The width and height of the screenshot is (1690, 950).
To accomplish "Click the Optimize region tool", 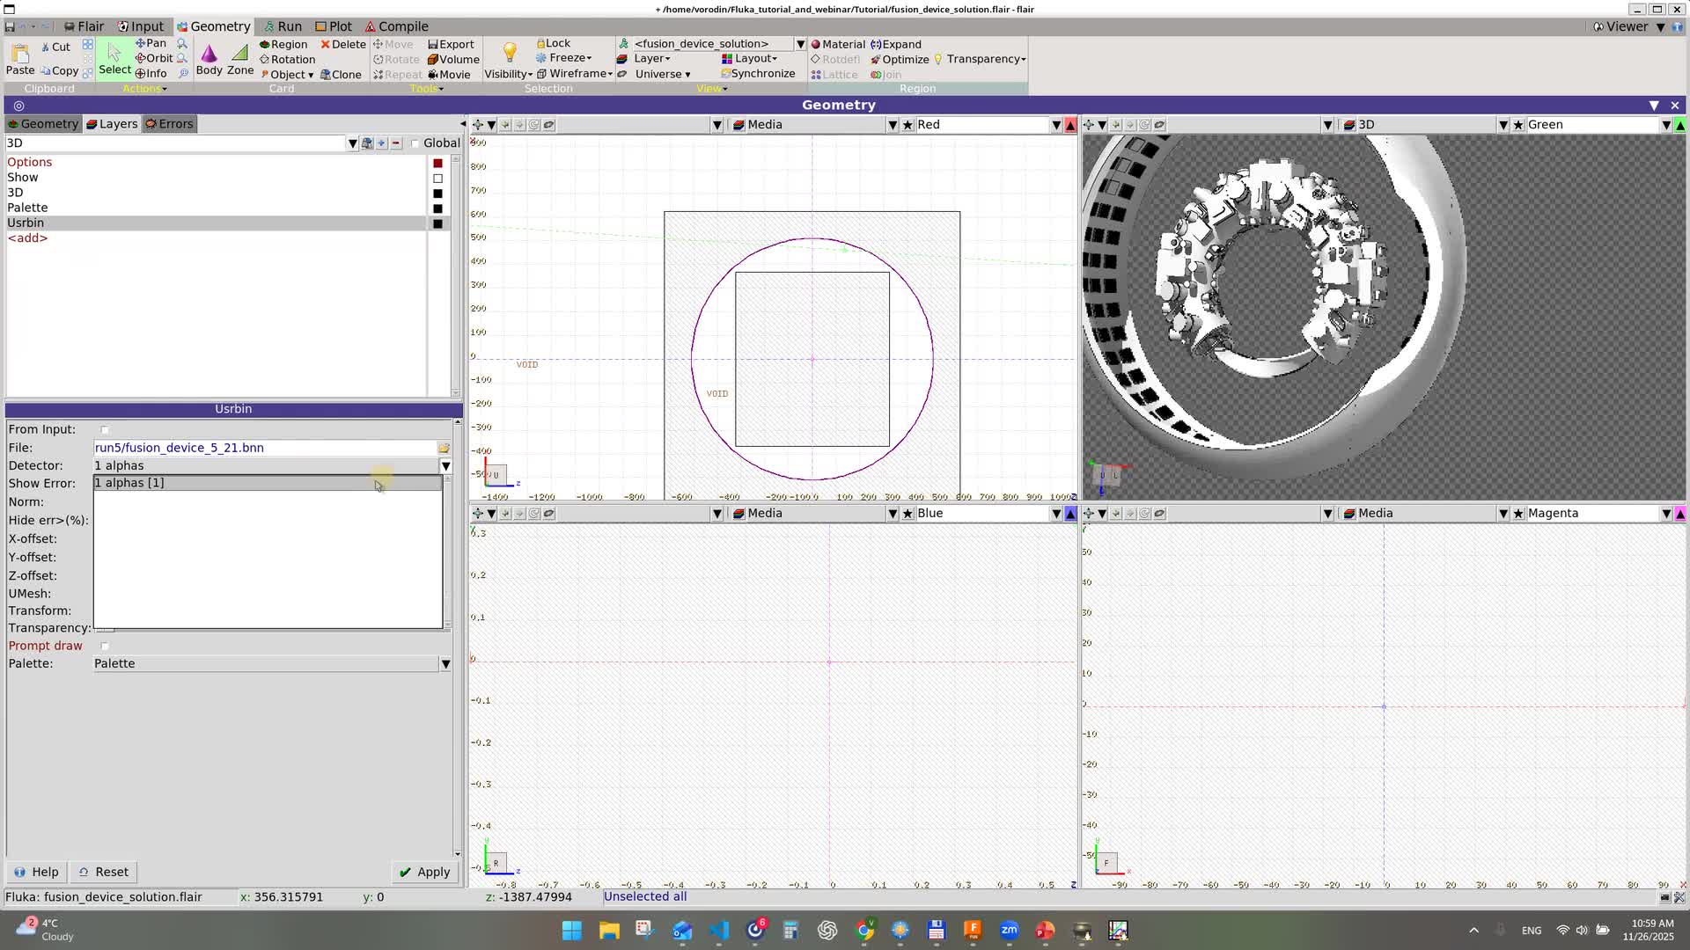I will [x=900, y=59].
